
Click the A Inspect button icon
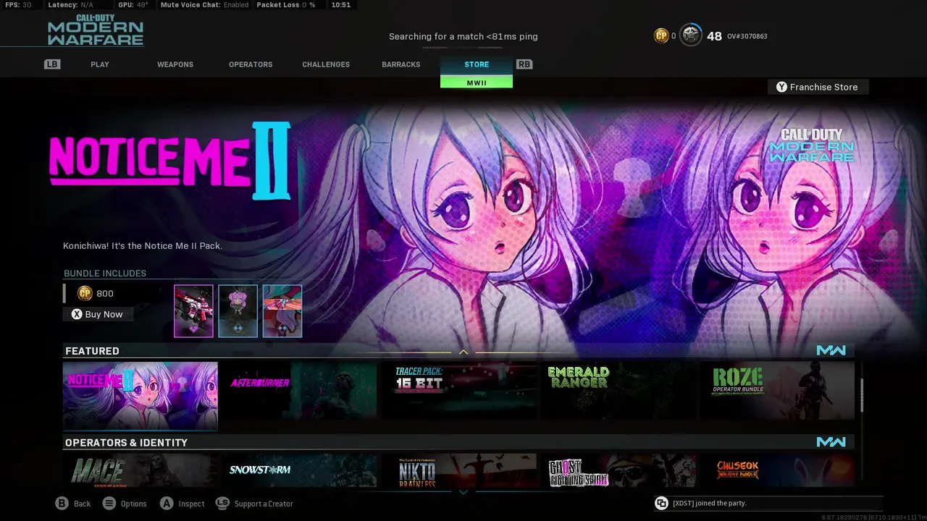pyautogui.click(x=167, y=504)
